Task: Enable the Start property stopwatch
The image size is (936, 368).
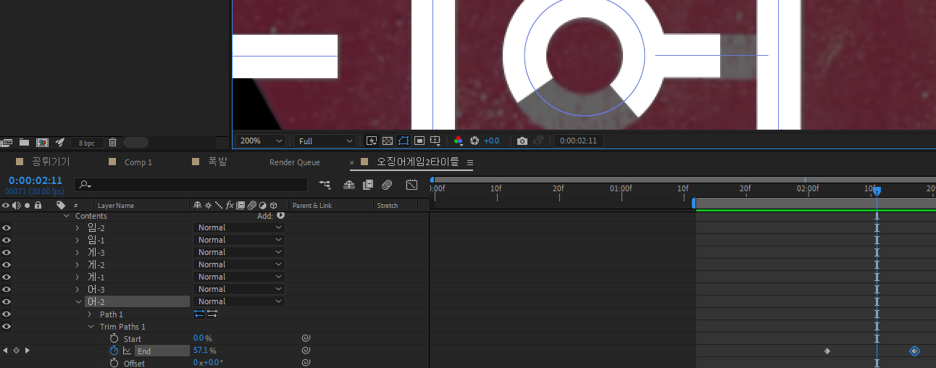Action: coord(114,338)
